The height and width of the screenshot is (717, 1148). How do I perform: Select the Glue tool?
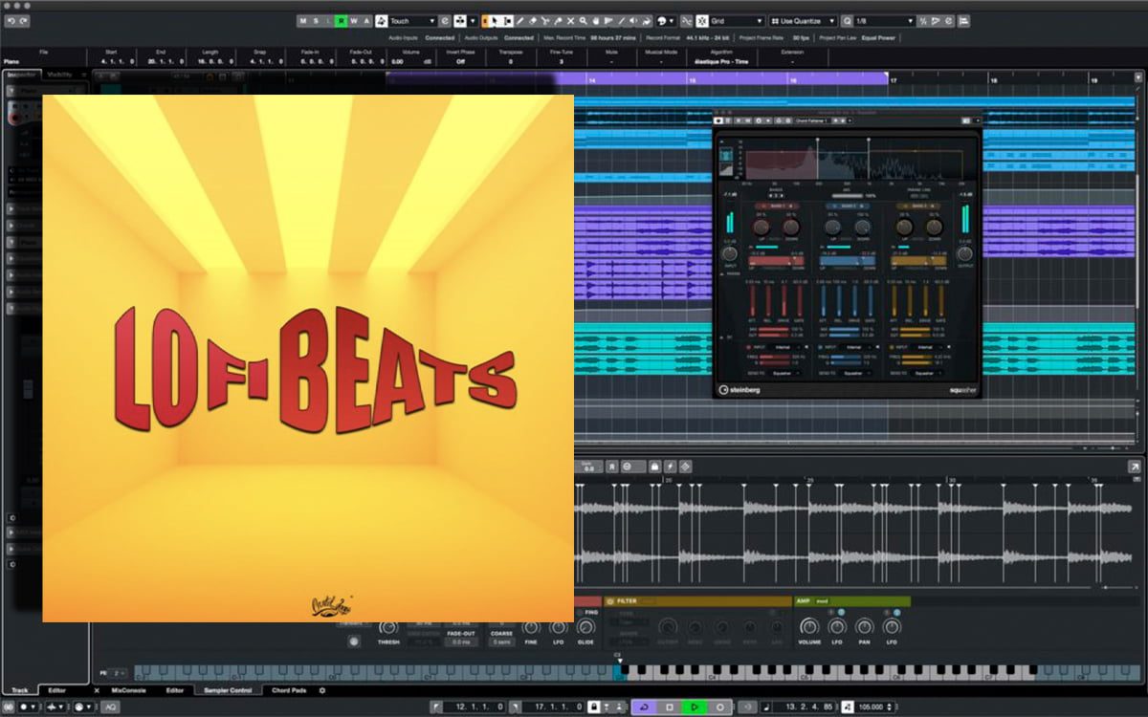[558, 21]
